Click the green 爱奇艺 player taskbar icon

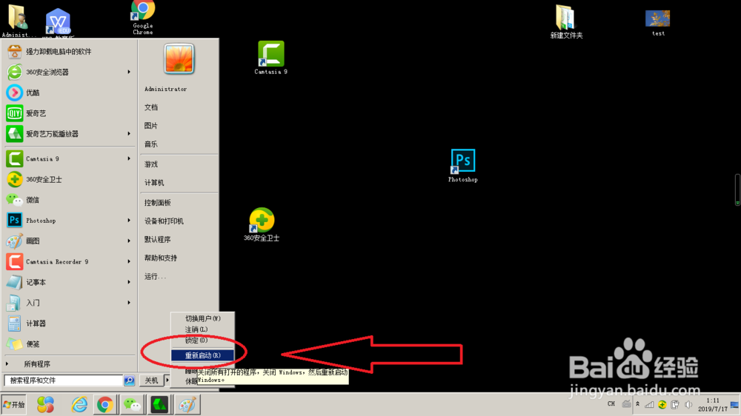160,405
